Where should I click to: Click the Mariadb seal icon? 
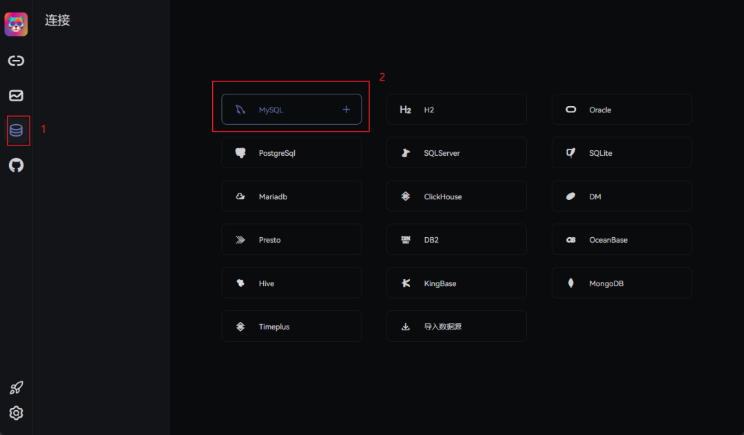[x=240, y=196]
